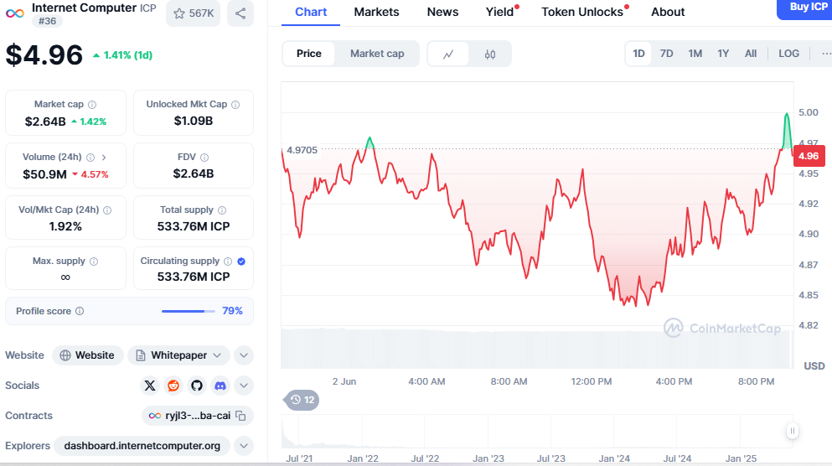Open the GitHub social icon
Image resolution: width=832 pixels, height=466 pixels.
[x=197, y=386]
